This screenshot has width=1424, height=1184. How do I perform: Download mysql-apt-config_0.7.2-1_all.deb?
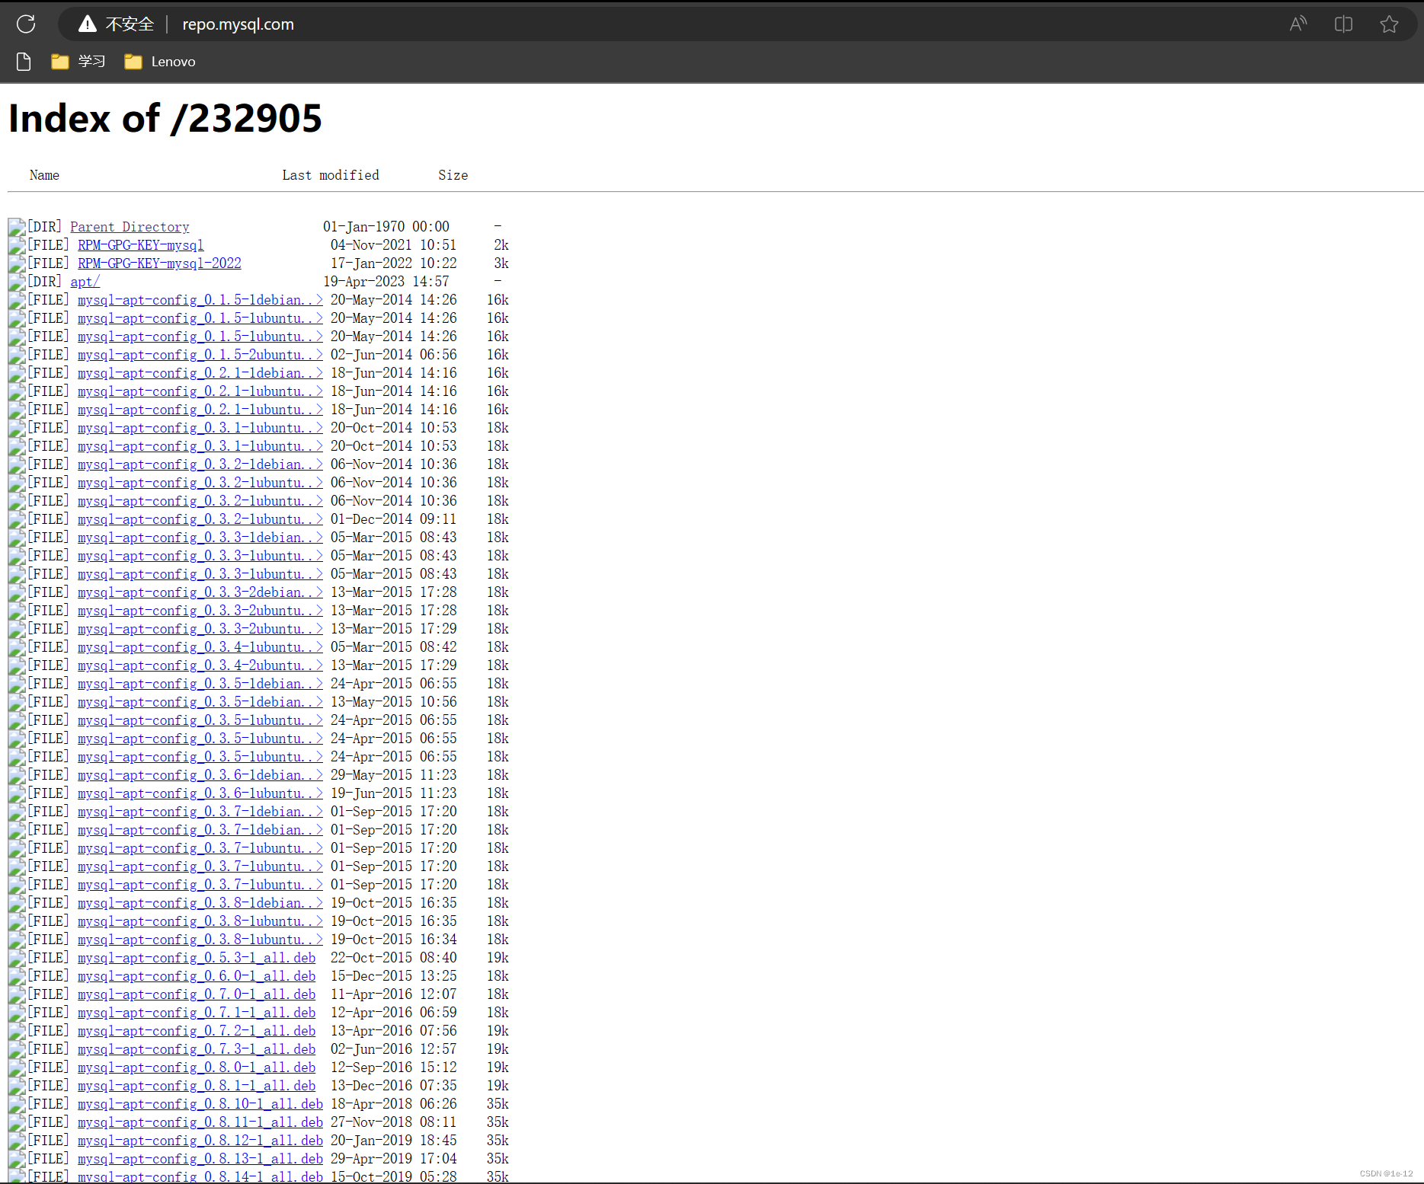point(197,1031)
